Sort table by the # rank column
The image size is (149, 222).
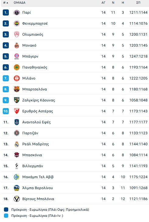pos(5,2)
